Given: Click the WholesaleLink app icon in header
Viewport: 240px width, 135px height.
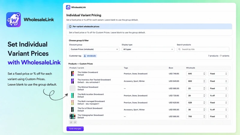Looking at the screenshot, I should tap(68, 7).
